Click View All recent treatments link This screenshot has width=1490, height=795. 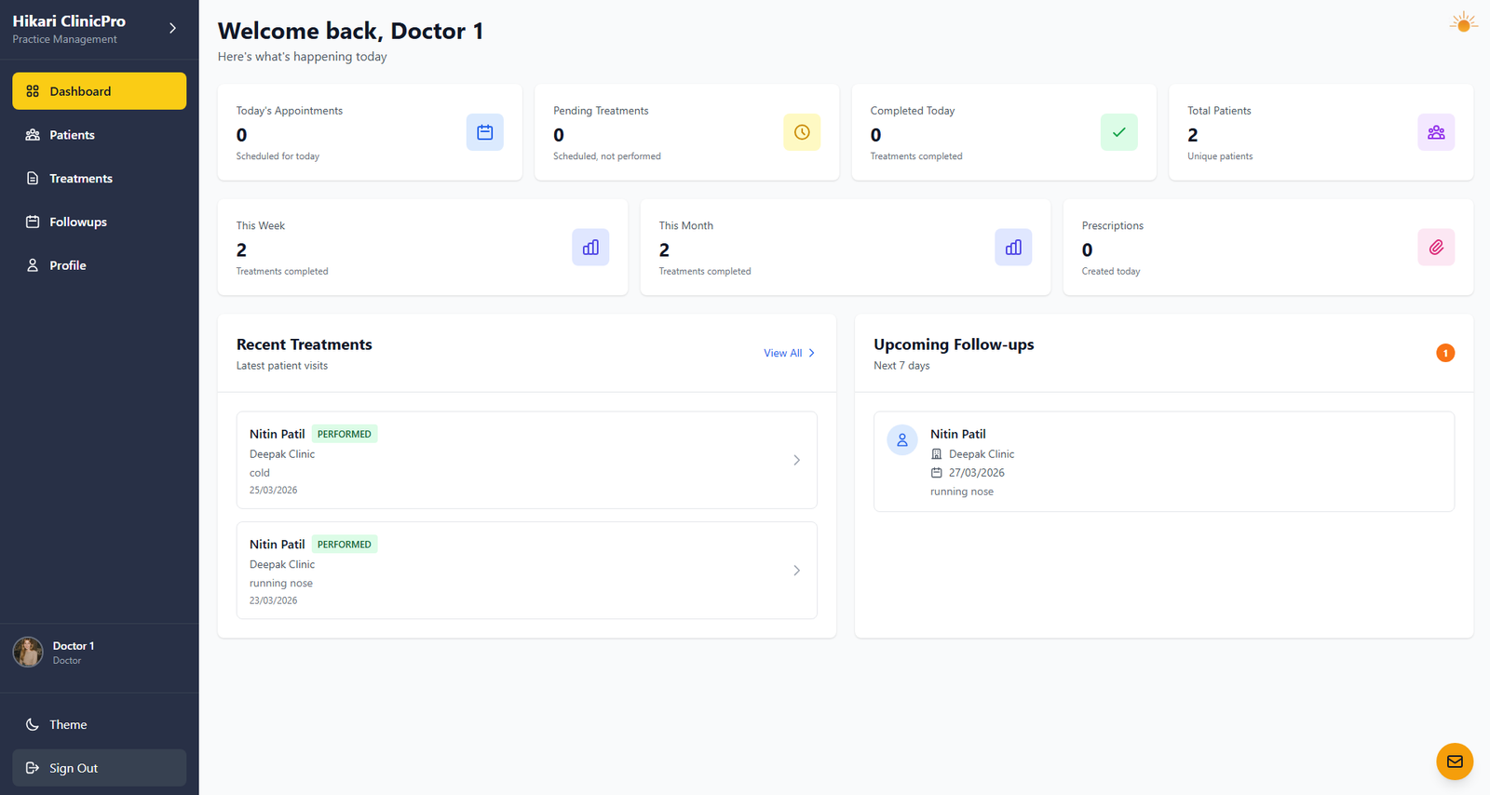[x=789, y=353]
